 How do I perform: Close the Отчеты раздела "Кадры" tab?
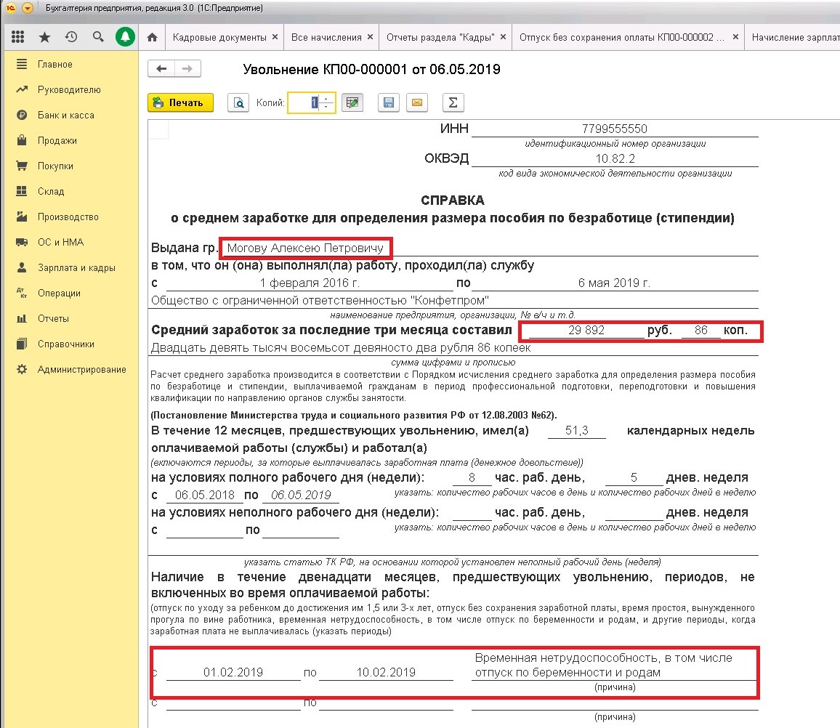pos(503,37)
